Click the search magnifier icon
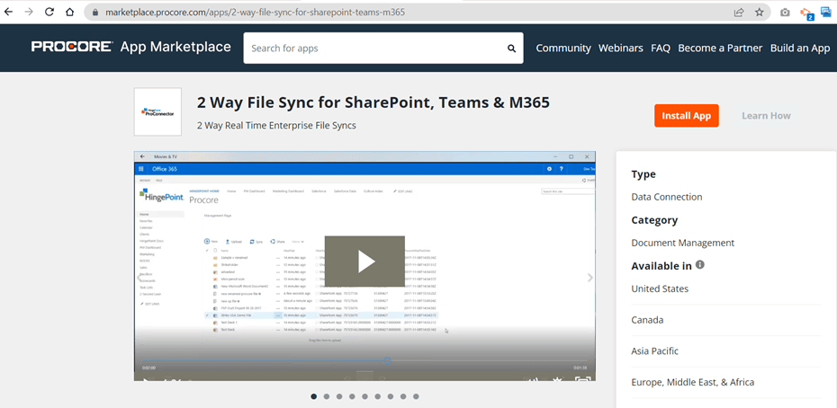Viewport: 837px width, 408px height. 511,49
